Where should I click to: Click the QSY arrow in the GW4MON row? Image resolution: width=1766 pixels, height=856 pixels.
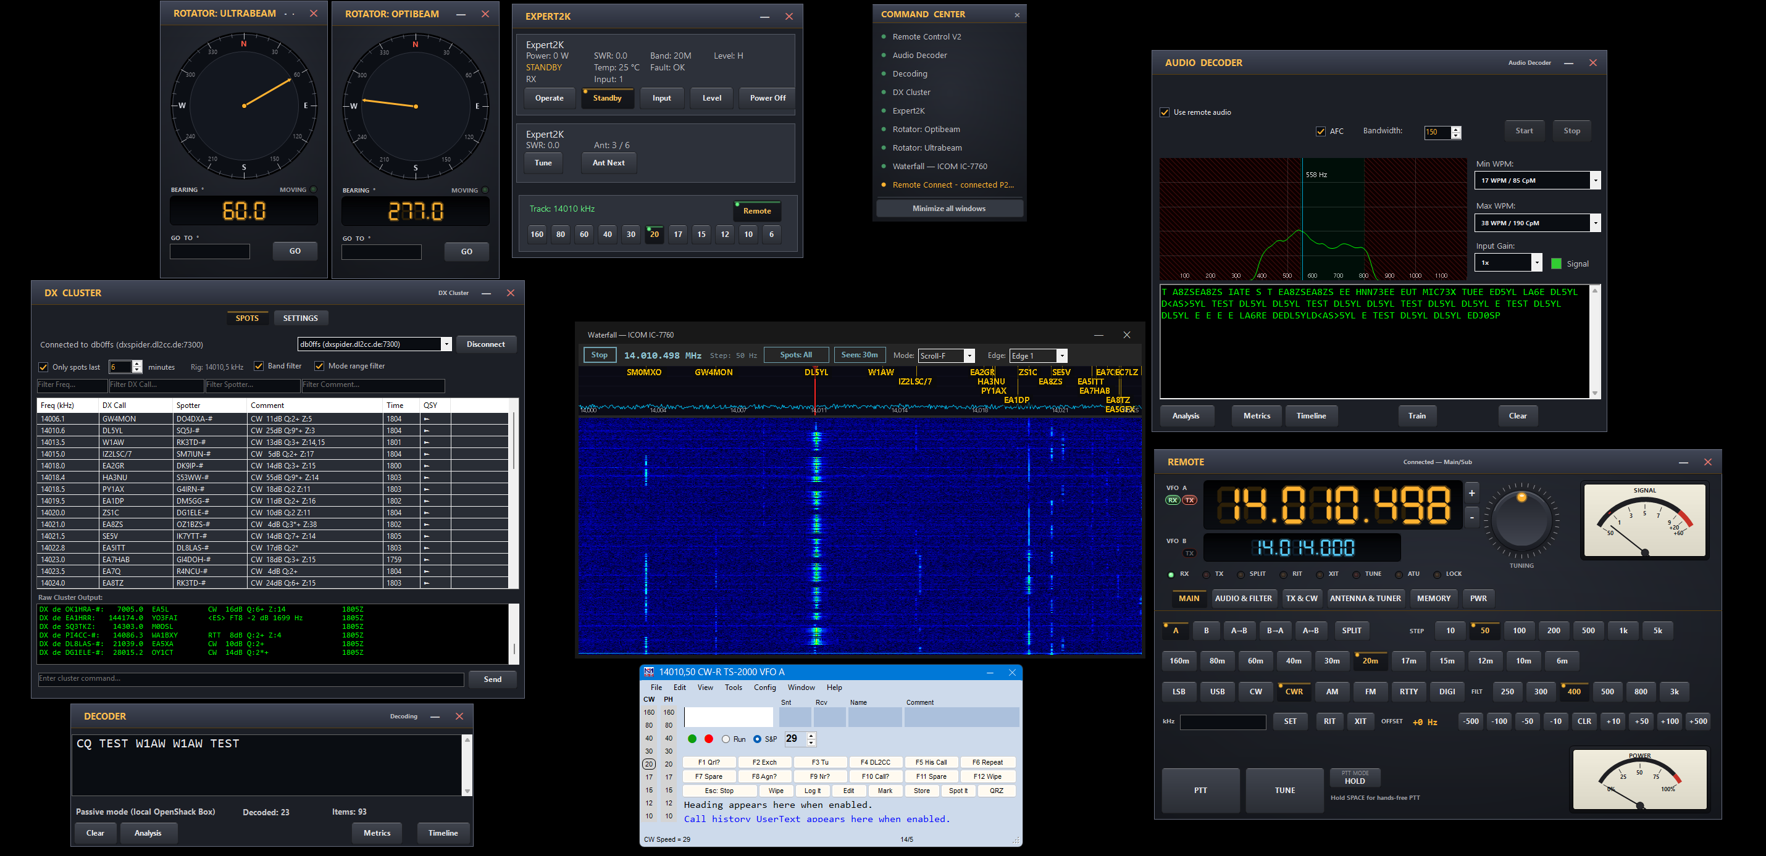pos(427,419)
